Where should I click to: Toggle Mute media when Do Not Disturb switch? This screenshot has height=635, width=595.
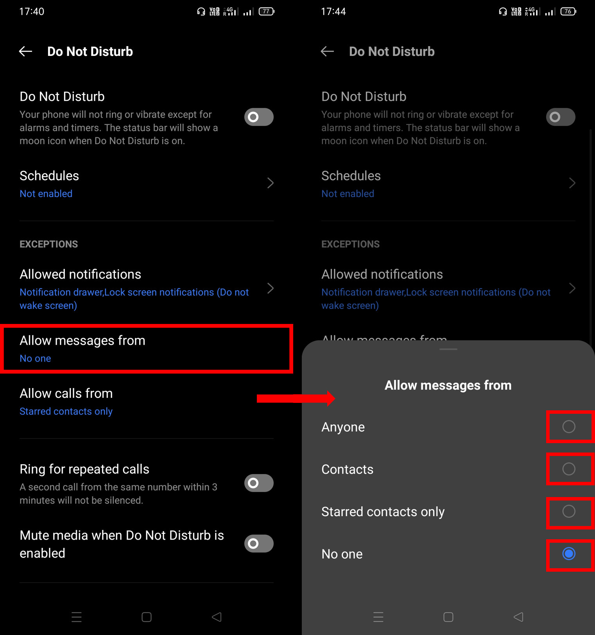259,544
